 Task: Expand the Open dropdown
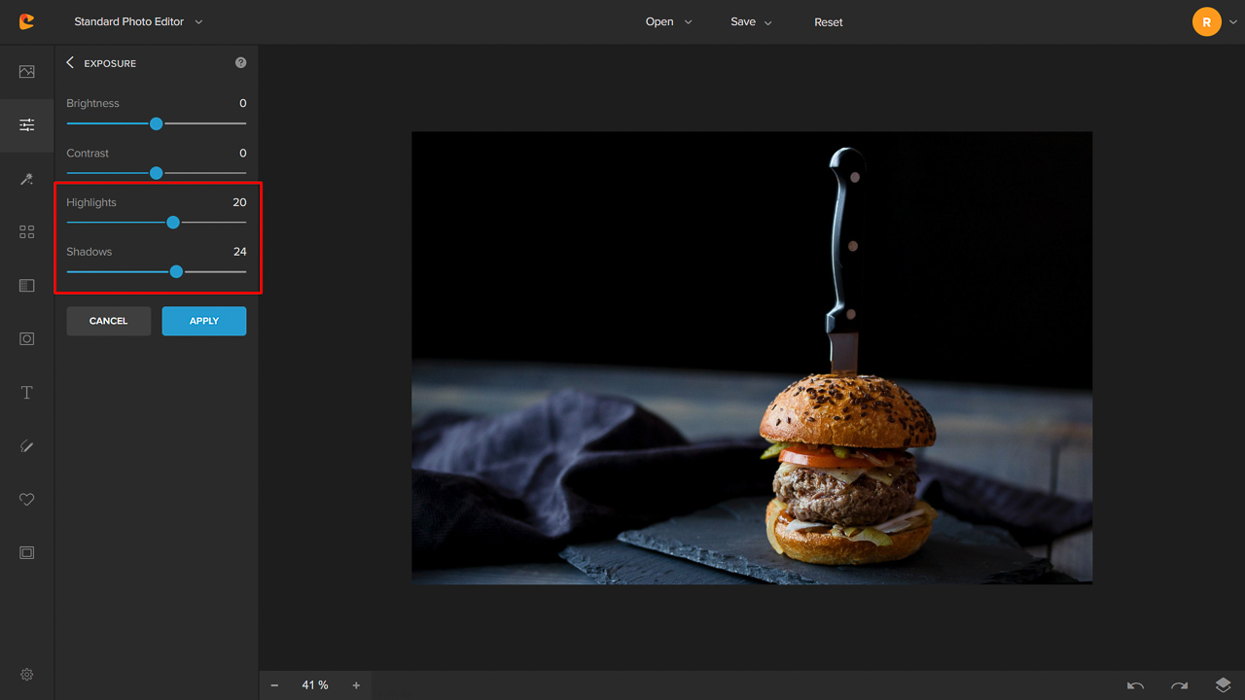point(667,21)
